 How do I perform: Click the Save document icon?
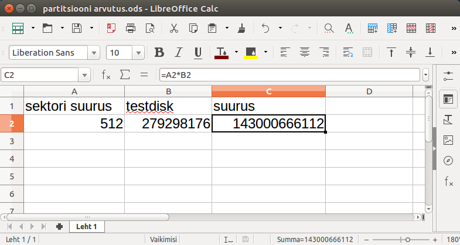[x=76, y=28]
